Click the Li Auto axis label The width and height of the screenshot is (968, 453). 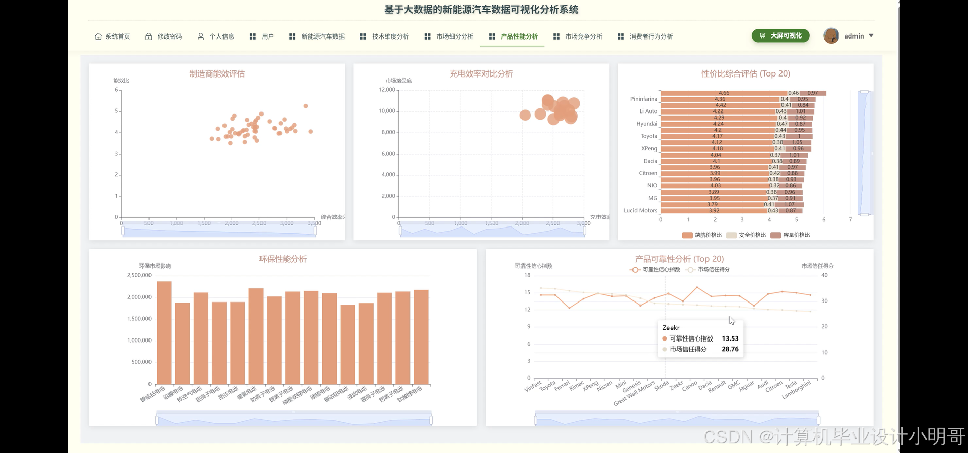pos(648,111)
